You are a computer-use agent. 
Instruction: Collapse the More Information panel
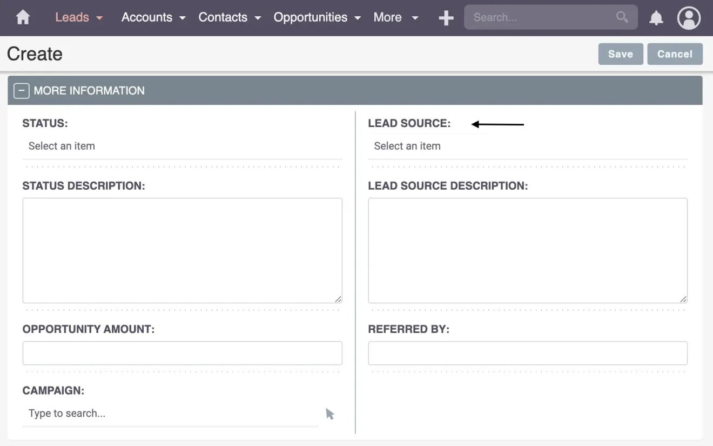(x=21, y=90)
